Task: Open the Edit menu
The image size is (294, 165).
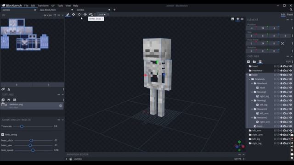Action: [x=33, y=5]
